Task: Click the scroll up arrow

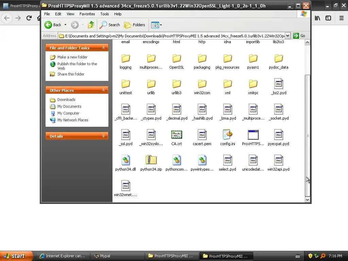Action: click(x=307, y=42)
